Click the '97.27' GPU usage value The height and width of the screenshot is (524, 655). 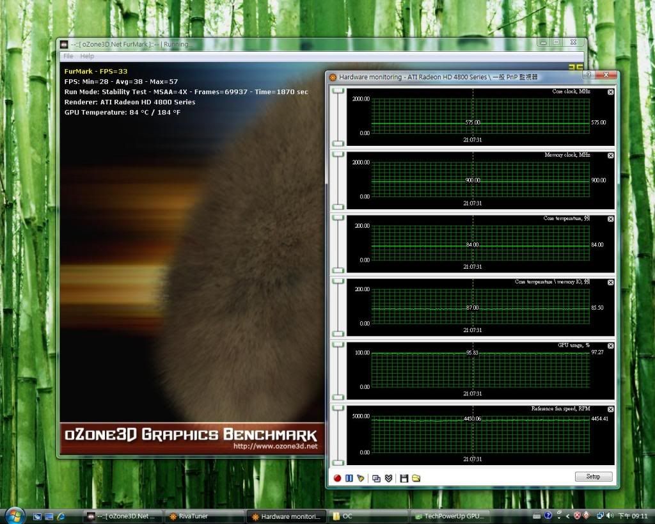coord(597,353)
